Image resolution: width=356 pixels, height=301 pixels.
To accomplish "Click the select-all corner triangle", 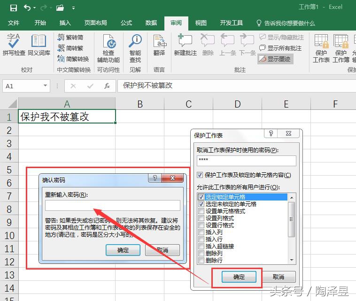I will click(x=12, y=104).
